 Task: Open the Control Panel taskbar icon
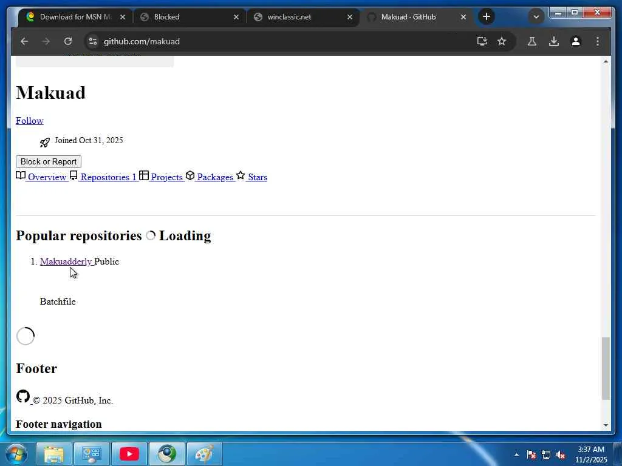[x=92, y=454]
